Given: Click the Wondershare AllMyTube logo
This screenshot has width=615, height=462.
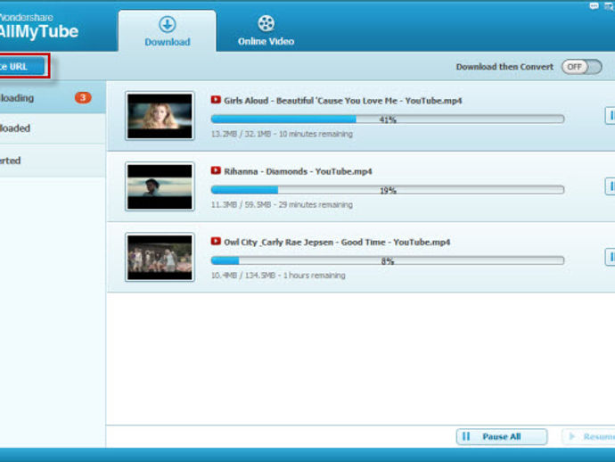Looking at the screenshot, I should pyautogui.click(x=39, y=27).
